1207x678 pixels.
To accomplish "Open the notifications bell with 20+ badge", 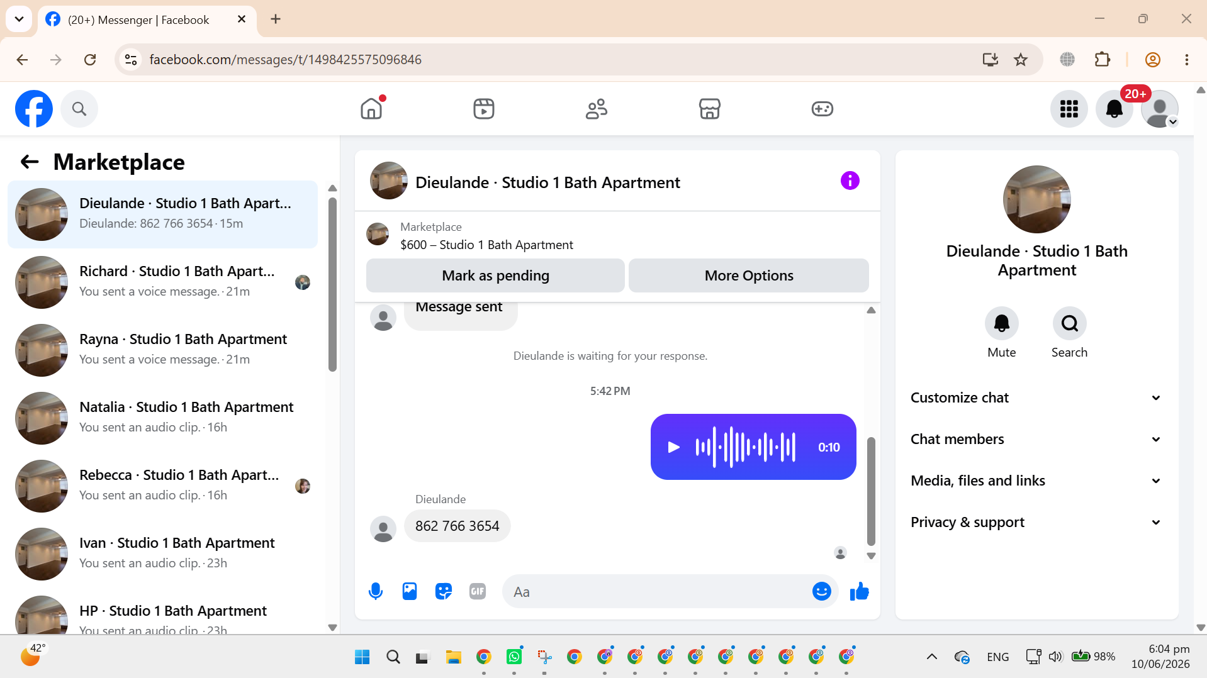I will (1114, 109).
